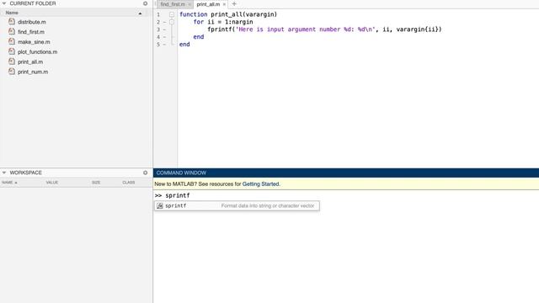
Task: Select print_all.m in the file list
Action: [x=30, y=61]
